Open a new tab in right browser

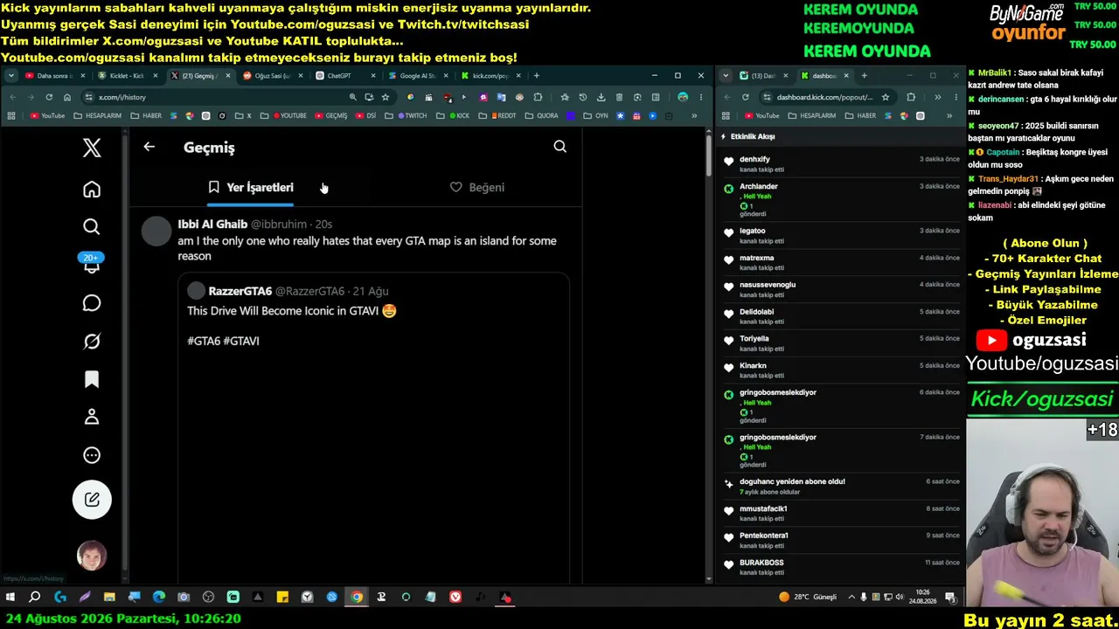(864, 76)
